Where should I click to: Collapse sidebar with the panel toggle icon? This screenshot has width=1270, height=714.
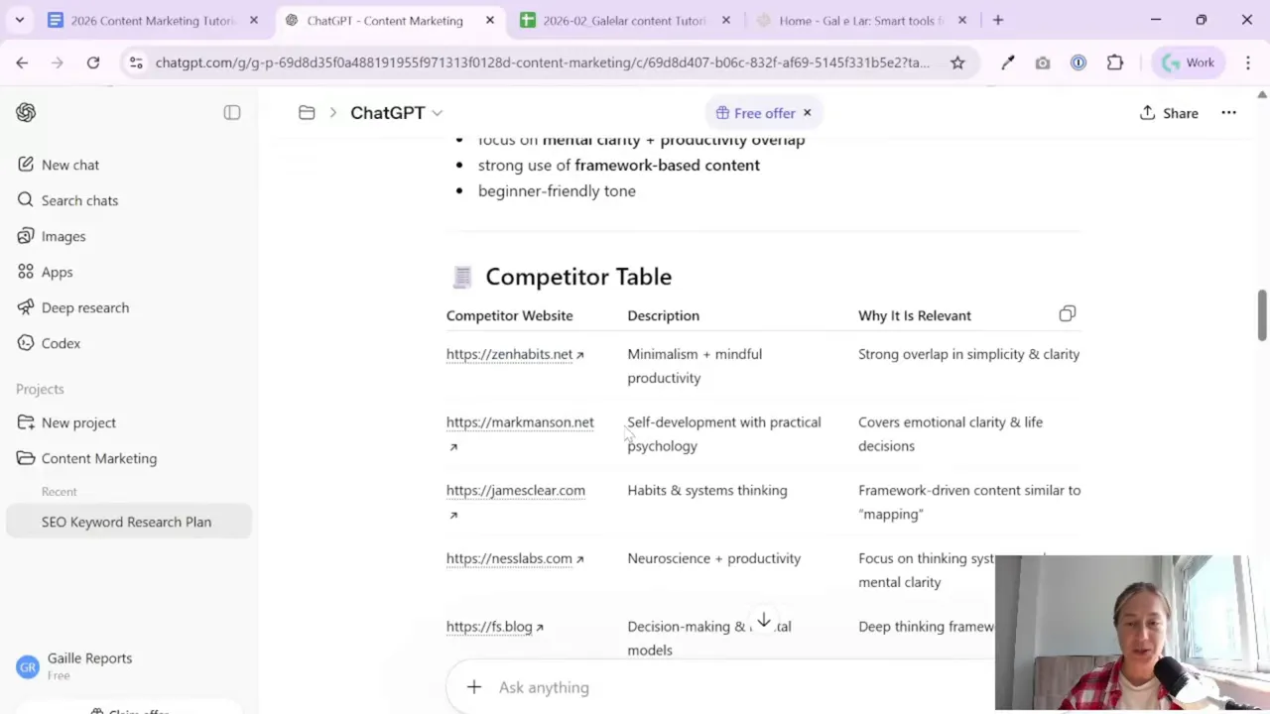point(232,113)
